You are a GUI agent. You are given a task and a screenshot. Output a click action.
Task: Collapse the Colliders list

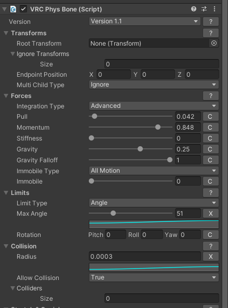tap(13, 288)
